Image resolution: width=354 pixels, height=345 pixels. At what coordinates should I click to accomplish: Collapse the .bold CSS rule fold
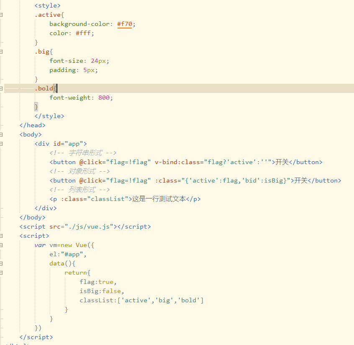1,89
